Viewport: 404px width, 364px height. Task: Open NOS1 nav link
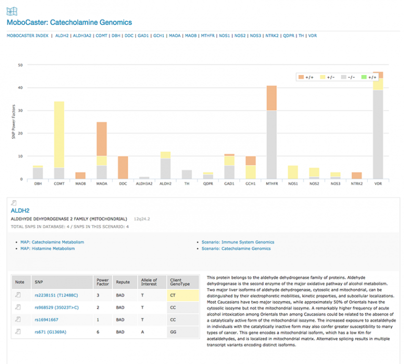click(225, 36)
